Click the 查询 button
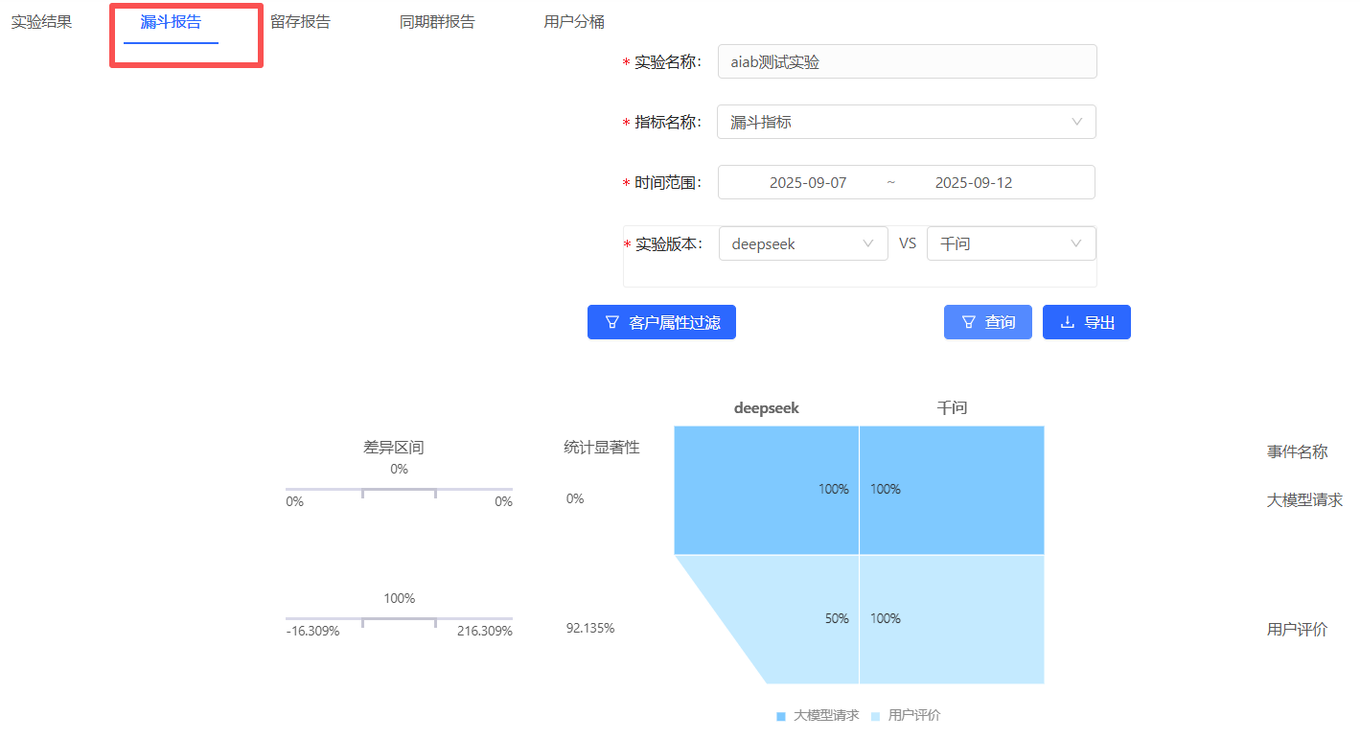The height and width of the screenshot is (739, 1360). (987, 322)
